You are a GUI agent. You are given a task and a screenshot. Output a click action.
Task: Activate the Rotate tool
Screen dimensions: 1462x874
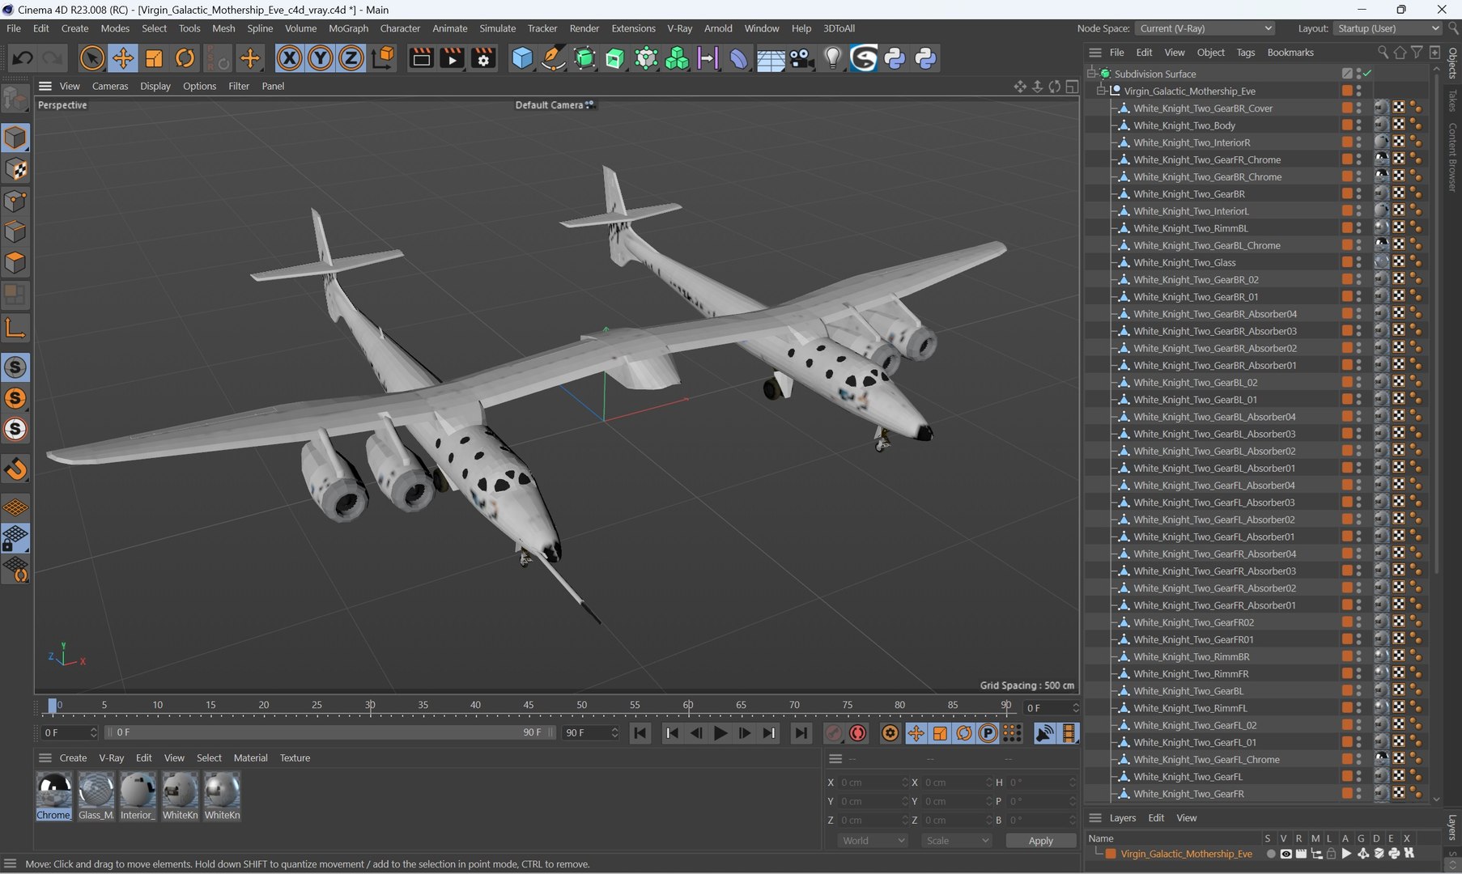[185, 57]
